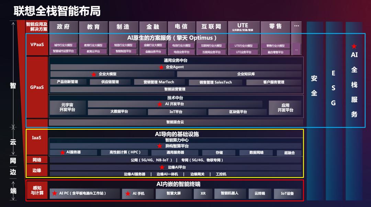Select the 制造 industry header
Viewport: 371px width, 207px height.
click(123, 27)
